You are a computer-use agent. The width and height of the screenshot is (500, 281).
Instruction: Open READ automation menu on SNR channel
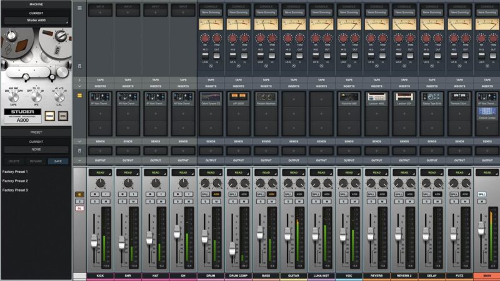pyautogui.click(x=127, y=172)
